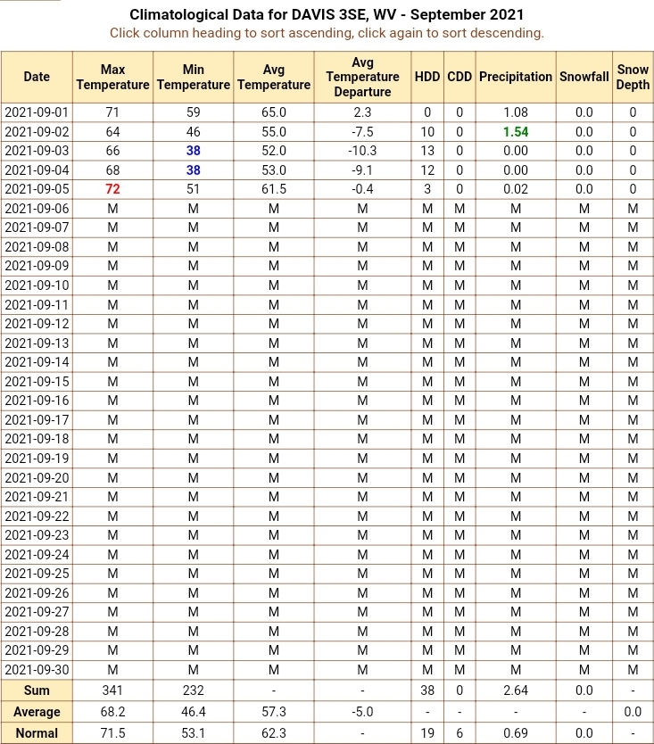Click the min temperature sum 232

click(x=193, y=690)
